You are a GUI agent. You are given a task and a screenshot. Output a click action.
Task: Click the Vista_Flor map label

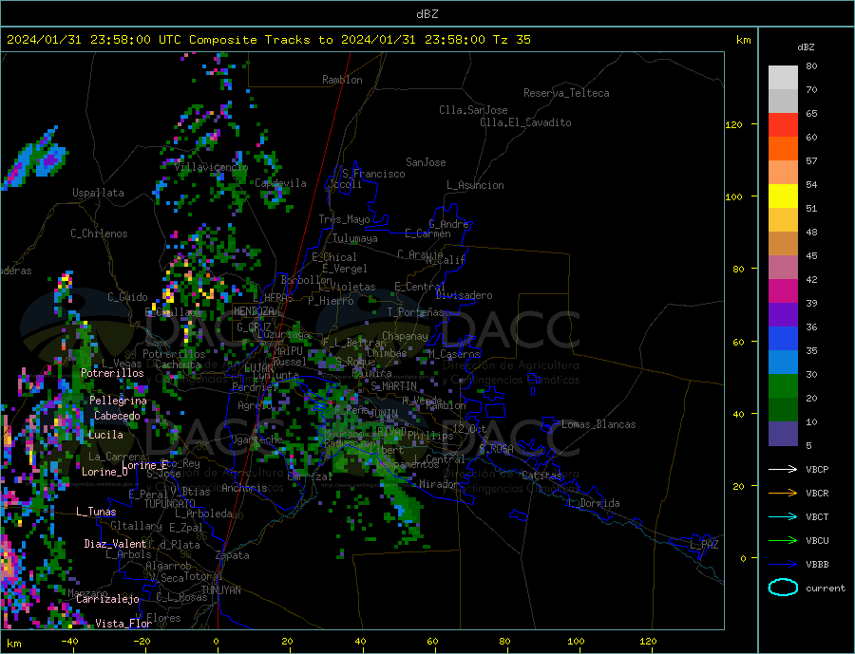(123, 623)
